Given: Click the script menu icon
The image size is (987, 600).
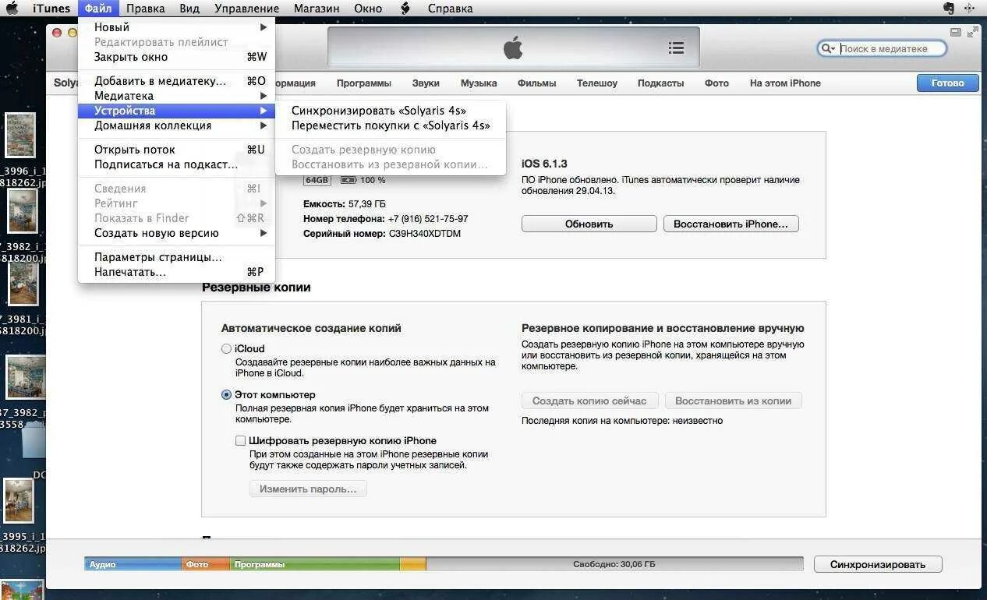Looking at the screenshot, I should [x=405, y=9].
